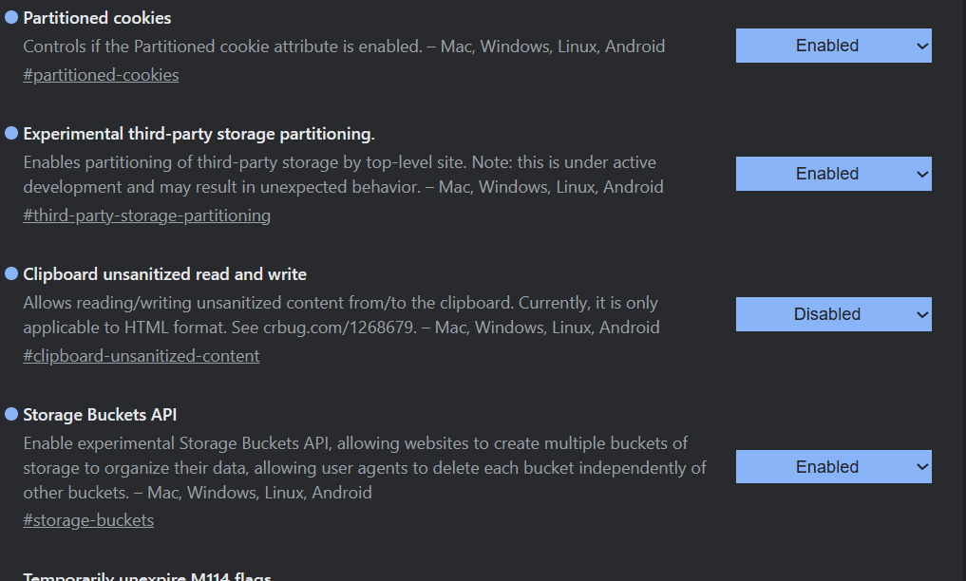This screenshot has height=581, width=966.
Task: Click the Partitioned cookie attribute description text
Action: tap(344, 47)
